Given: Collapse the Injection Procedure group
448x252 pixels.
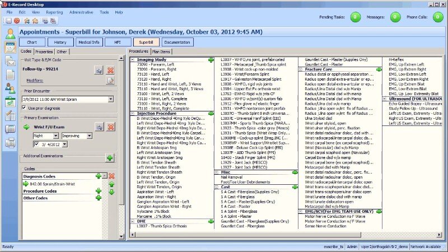Looking at the screenshot, I should click(x=132, y=113).
